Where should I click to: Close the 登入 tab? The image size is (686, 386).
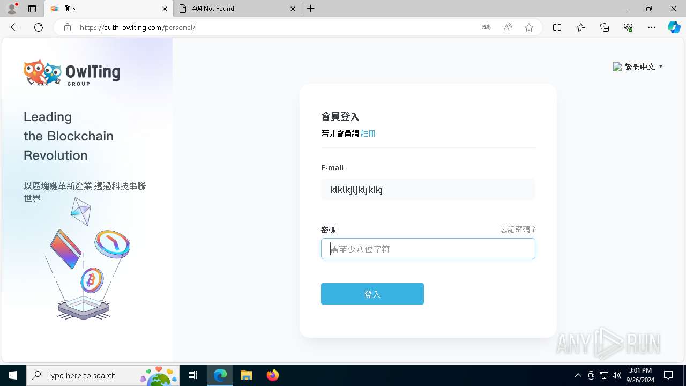(x=165, y=9)
